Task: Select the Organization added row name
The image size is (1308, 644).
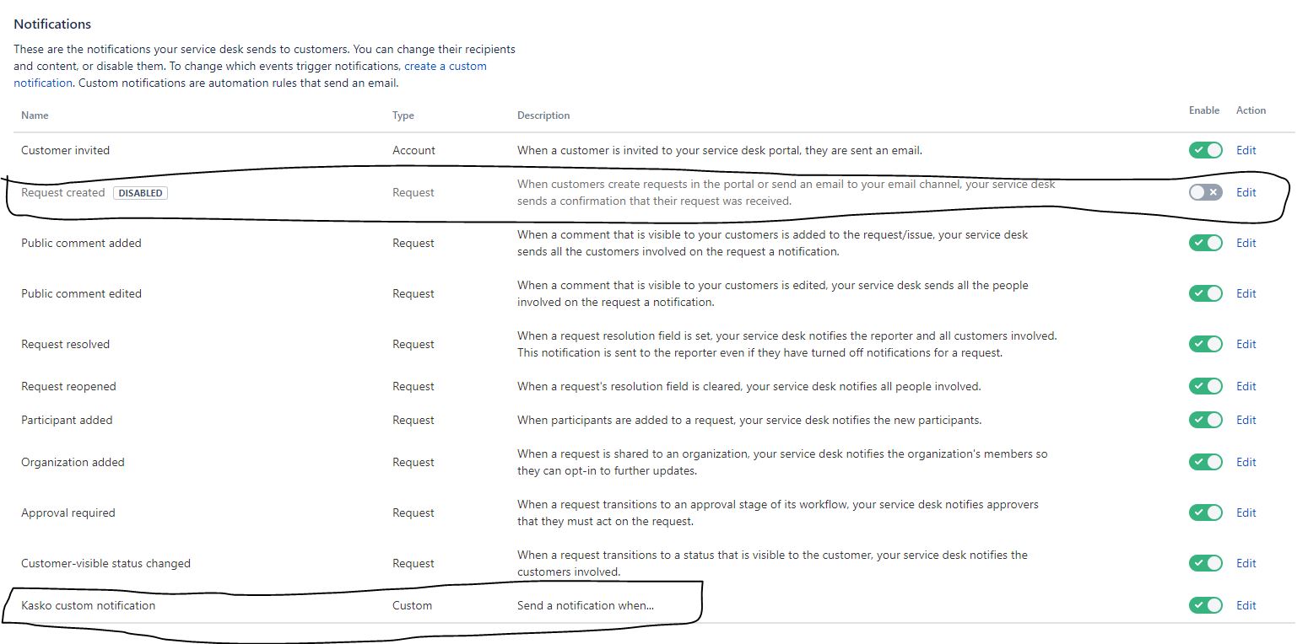Action: point(73,462)
